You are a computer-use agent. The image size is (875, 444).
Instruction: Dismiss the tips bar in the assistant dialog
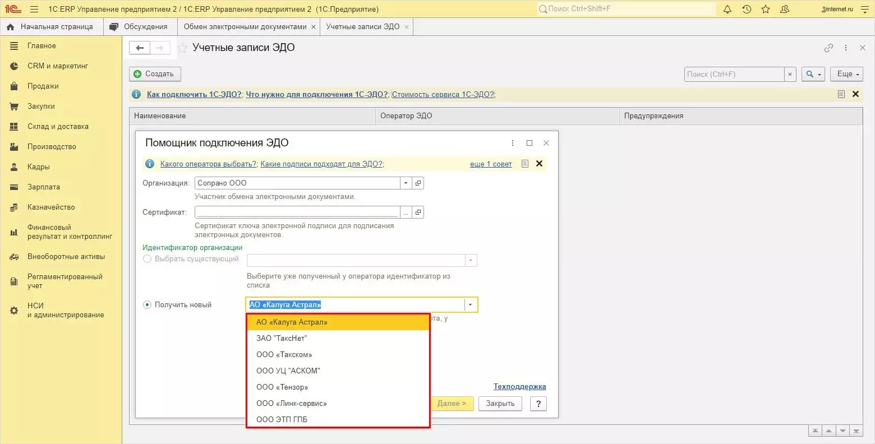[x=539, y=164]
